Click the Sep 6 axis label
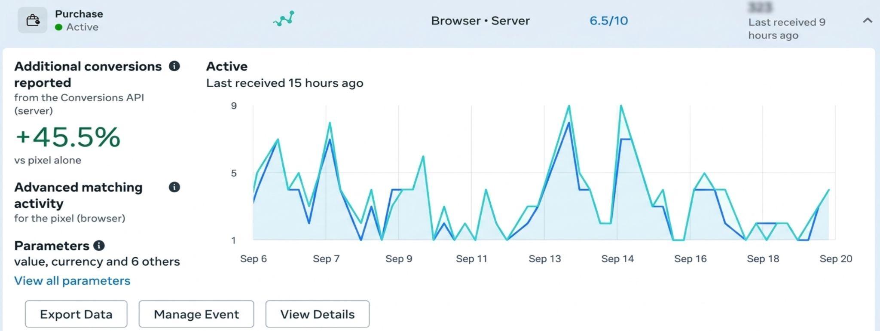Screen dimensions: 880x331 coord(254,259)
